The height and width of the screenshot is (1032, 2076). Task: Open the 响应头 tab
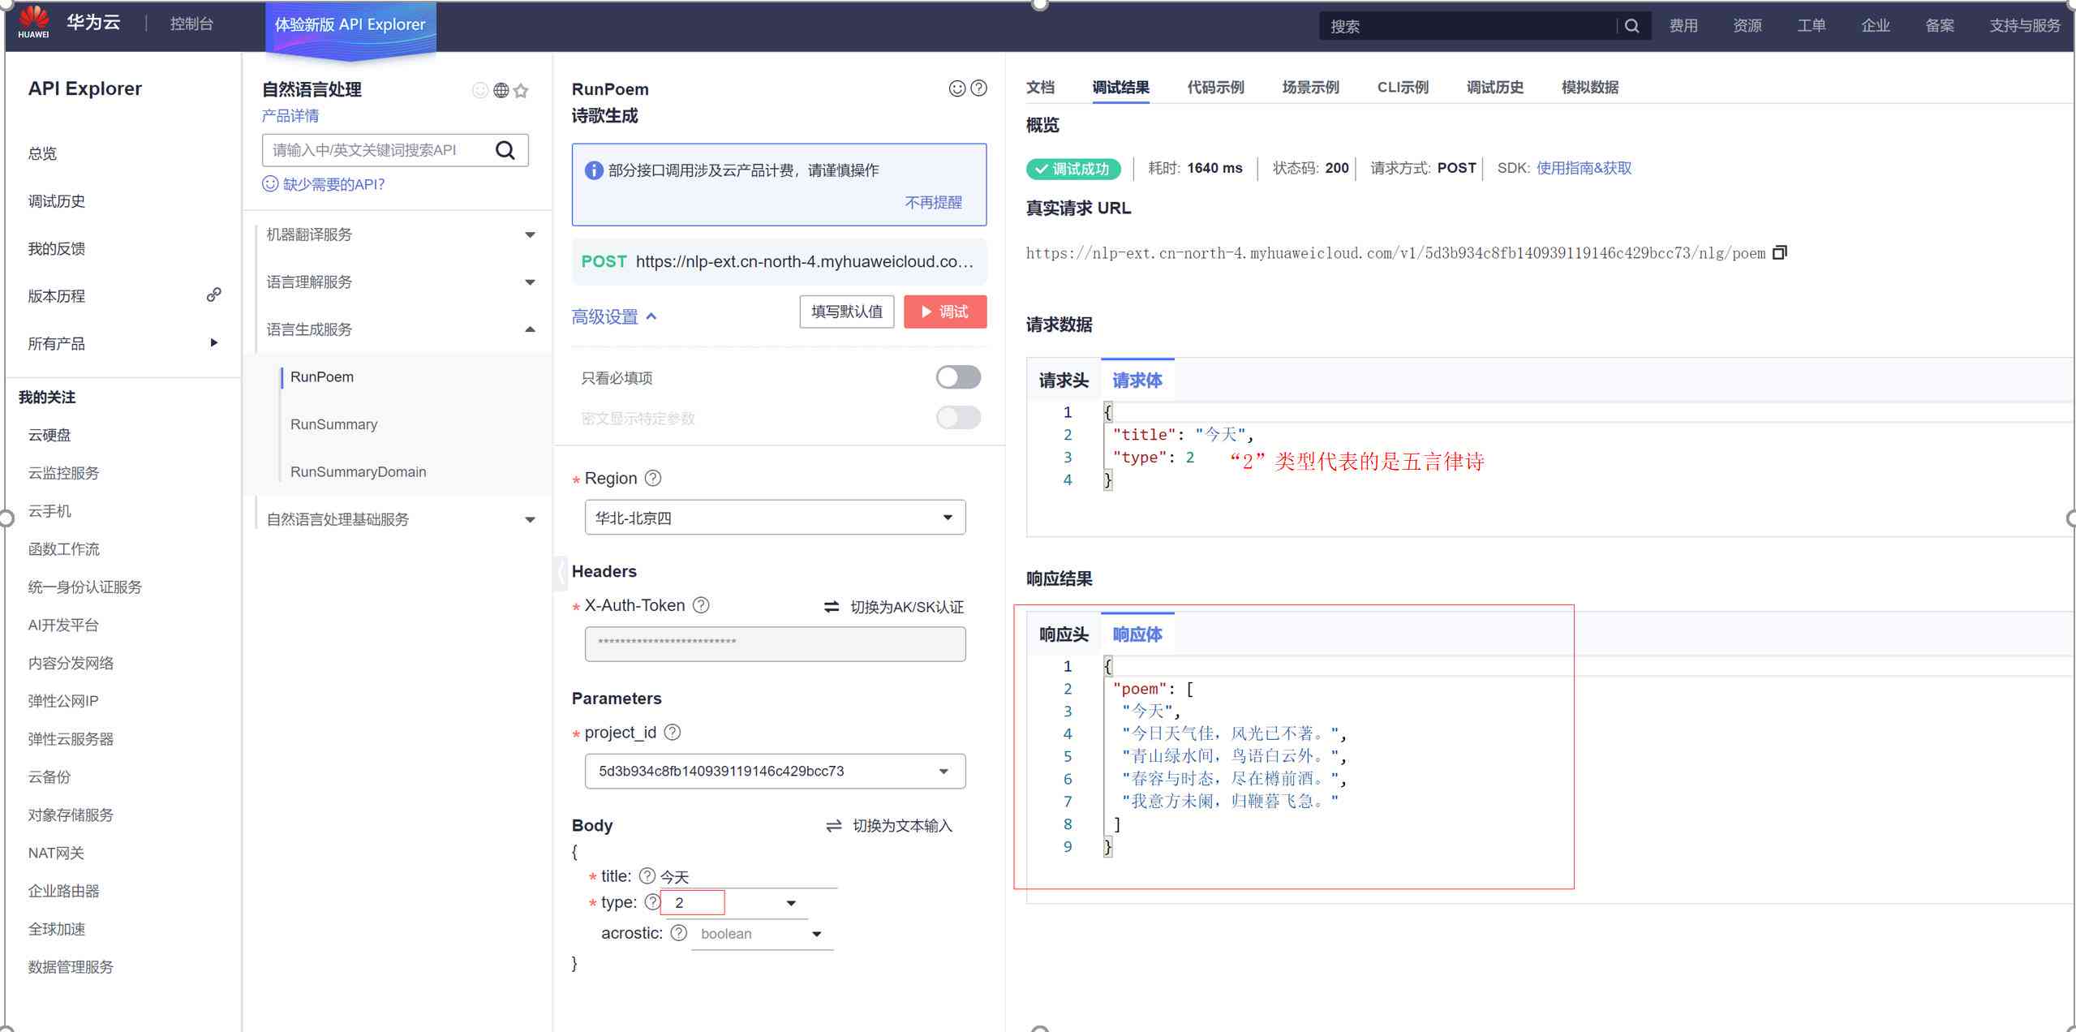(x=1064, y=634)
